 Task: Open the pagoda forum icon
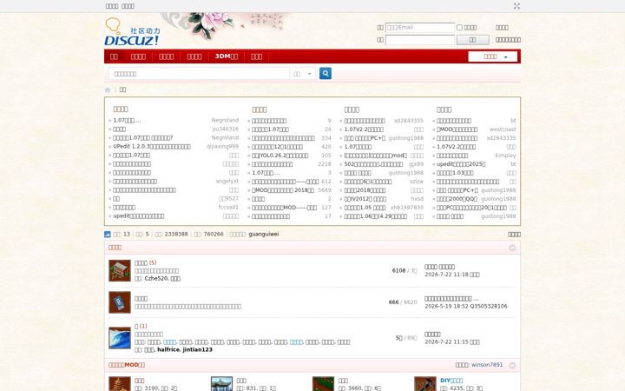pos(120,384)
